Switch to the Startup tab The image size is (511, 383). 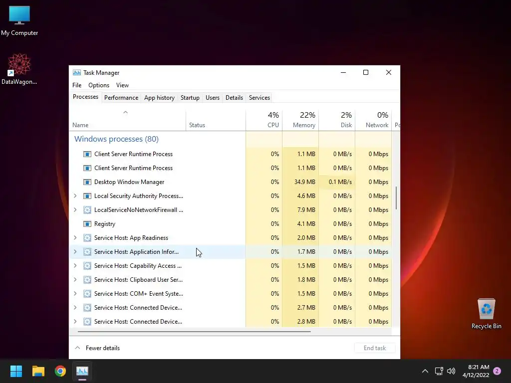coord(190,98)
